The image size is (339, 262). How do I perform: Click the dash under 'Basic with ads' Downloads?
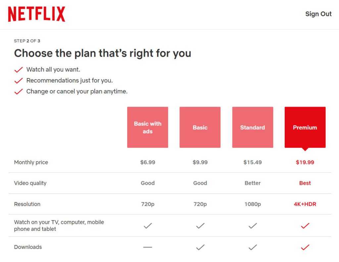click(x=147, y=246)
